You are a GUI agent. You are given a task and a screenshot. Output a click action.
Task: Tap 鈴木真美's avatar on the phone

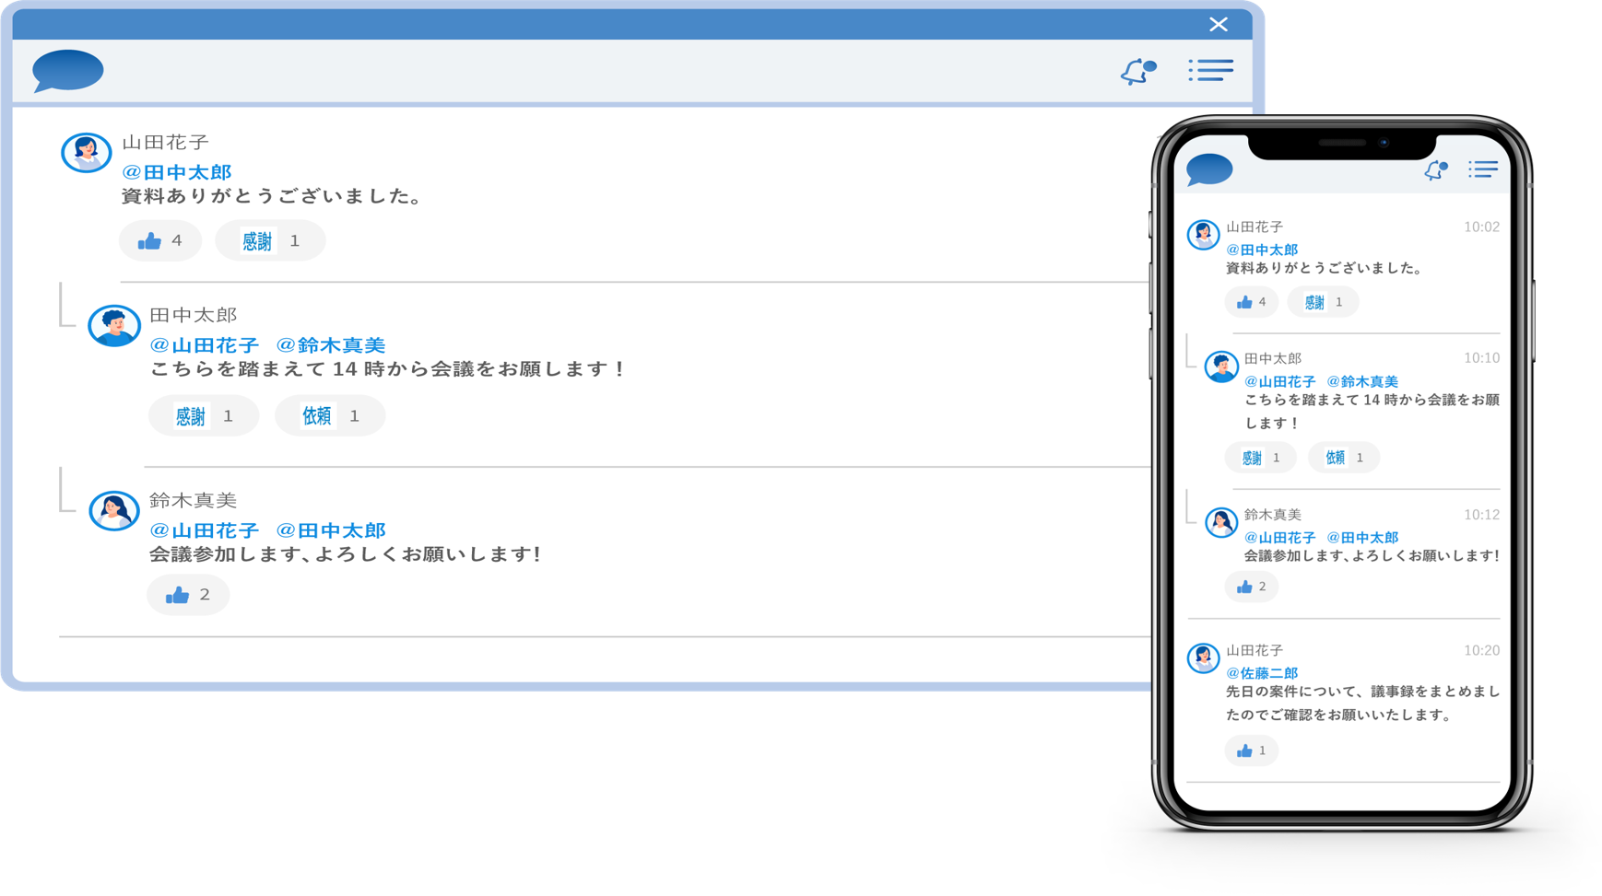1220,523
